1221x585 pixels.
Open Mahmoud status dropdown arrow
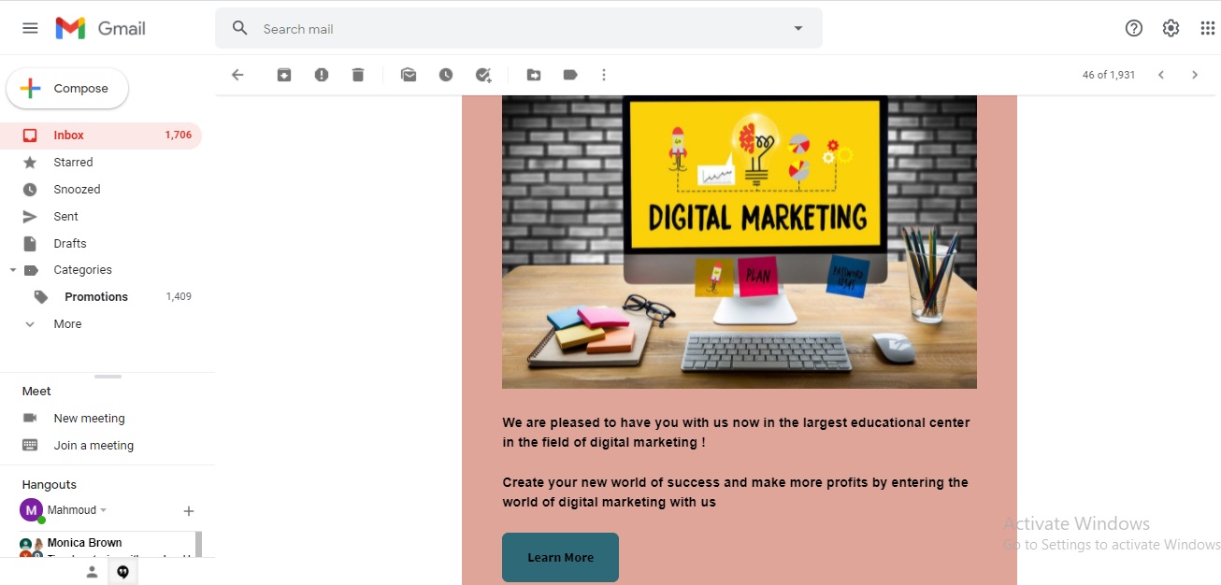click(x=104, y=510)
